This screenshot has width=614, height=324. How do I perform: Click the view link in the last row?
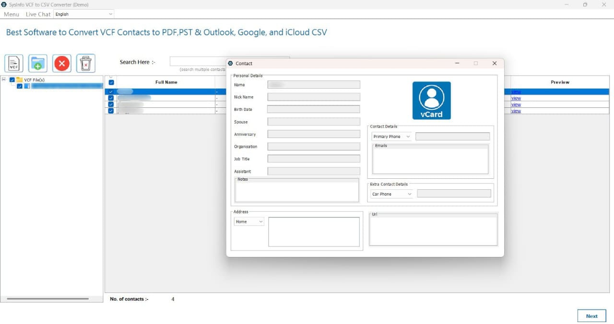(x=516, y=111)
